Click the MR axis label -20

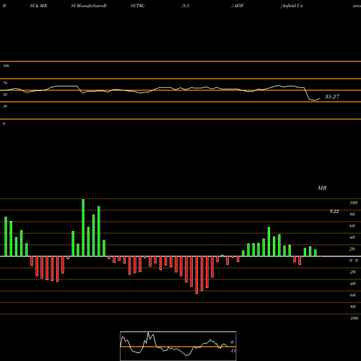352,272
